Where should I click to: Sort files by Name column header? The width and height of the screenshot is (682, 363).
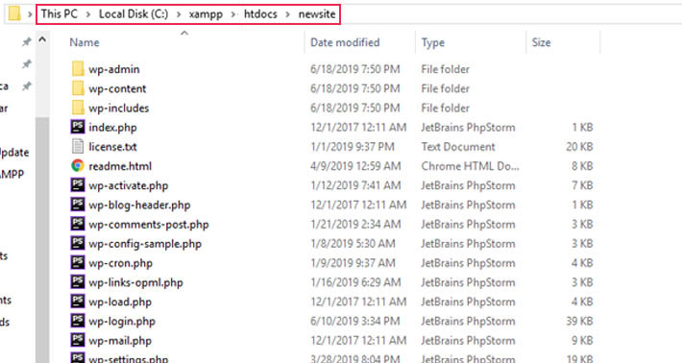coord(85,42)
